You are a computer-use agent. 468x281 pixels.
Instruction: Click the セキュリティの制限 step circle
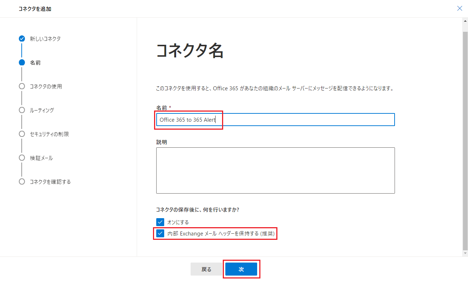click(x=22, y=134)
